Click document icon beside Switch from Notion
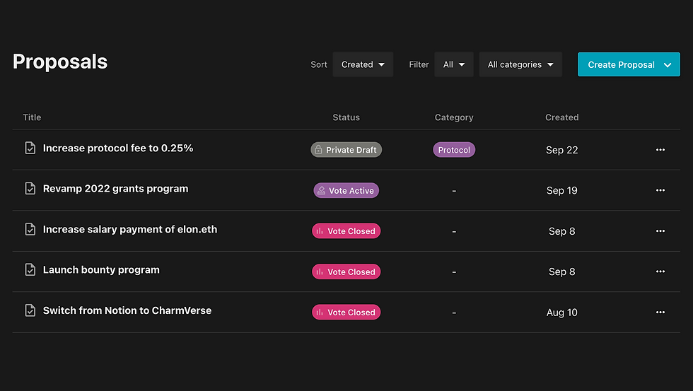Screen dimensions: 693x391 (x=30, y=310)
